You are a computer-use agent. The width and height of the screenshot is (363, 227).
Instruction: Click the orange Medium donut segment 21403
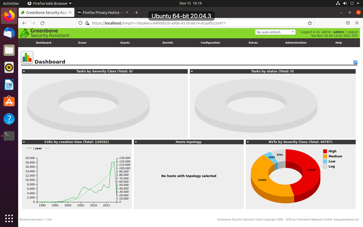pos(262,180)
